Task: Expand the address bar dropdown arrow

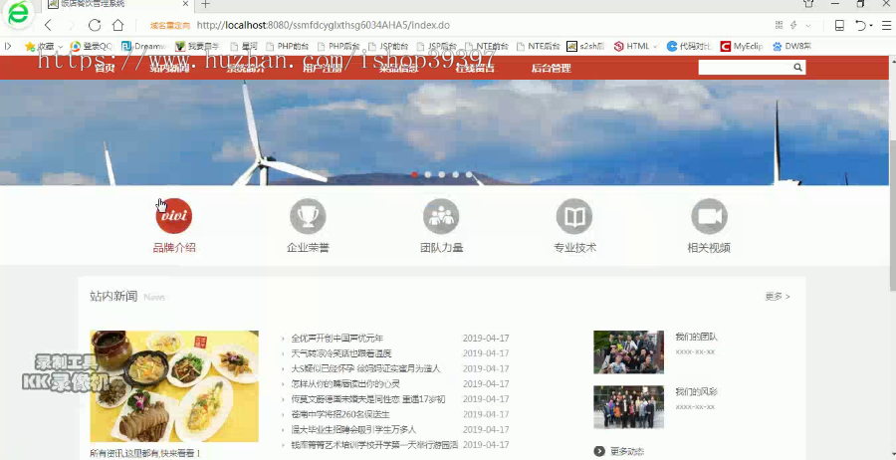Action: pos(808,26)
